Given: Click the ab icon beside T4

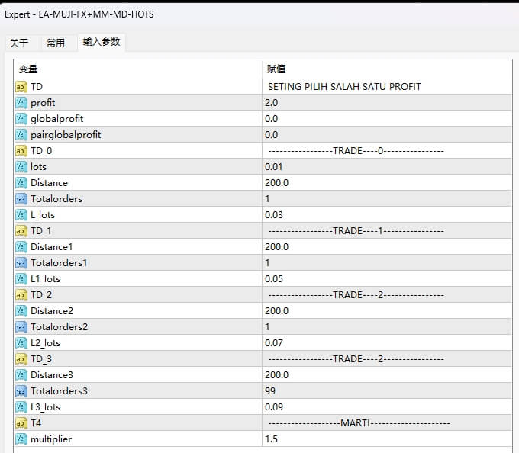Looking at the screenshot, I should 21,423.
